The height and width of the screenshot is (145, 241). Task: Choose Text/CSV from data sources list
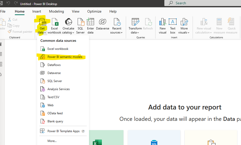pos(53,97)
